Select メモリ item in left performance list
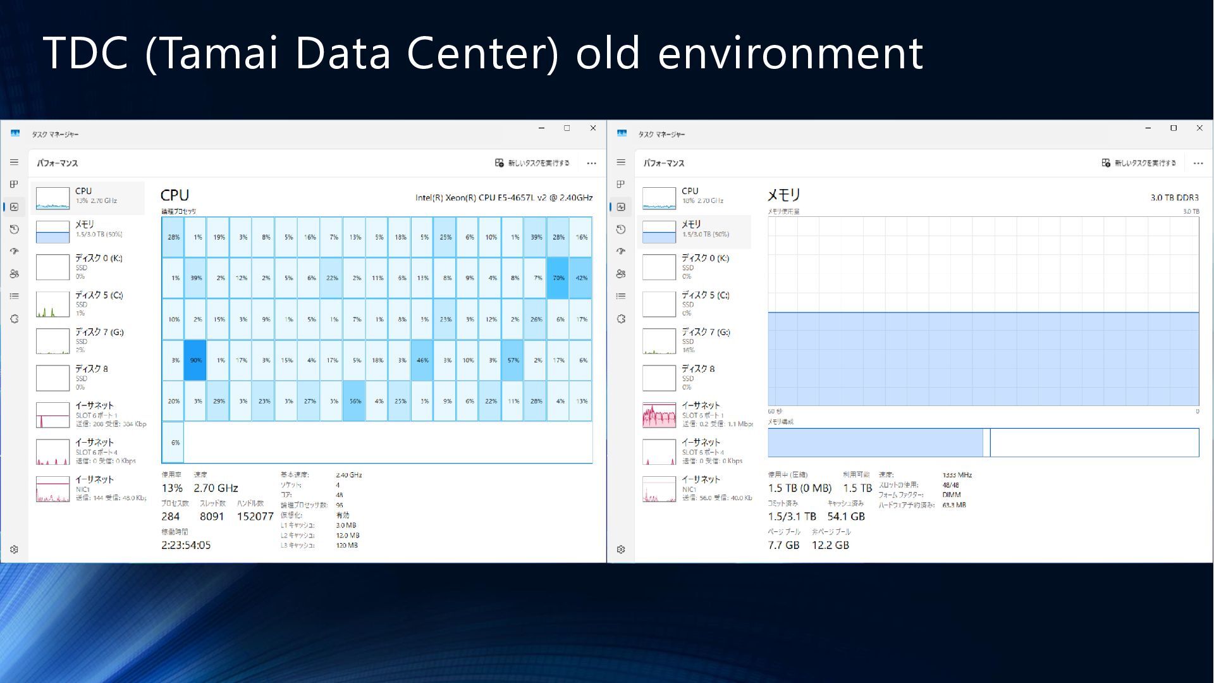Image resolution: width=1214 pixels, height=683 pixels. pos(87,231)
